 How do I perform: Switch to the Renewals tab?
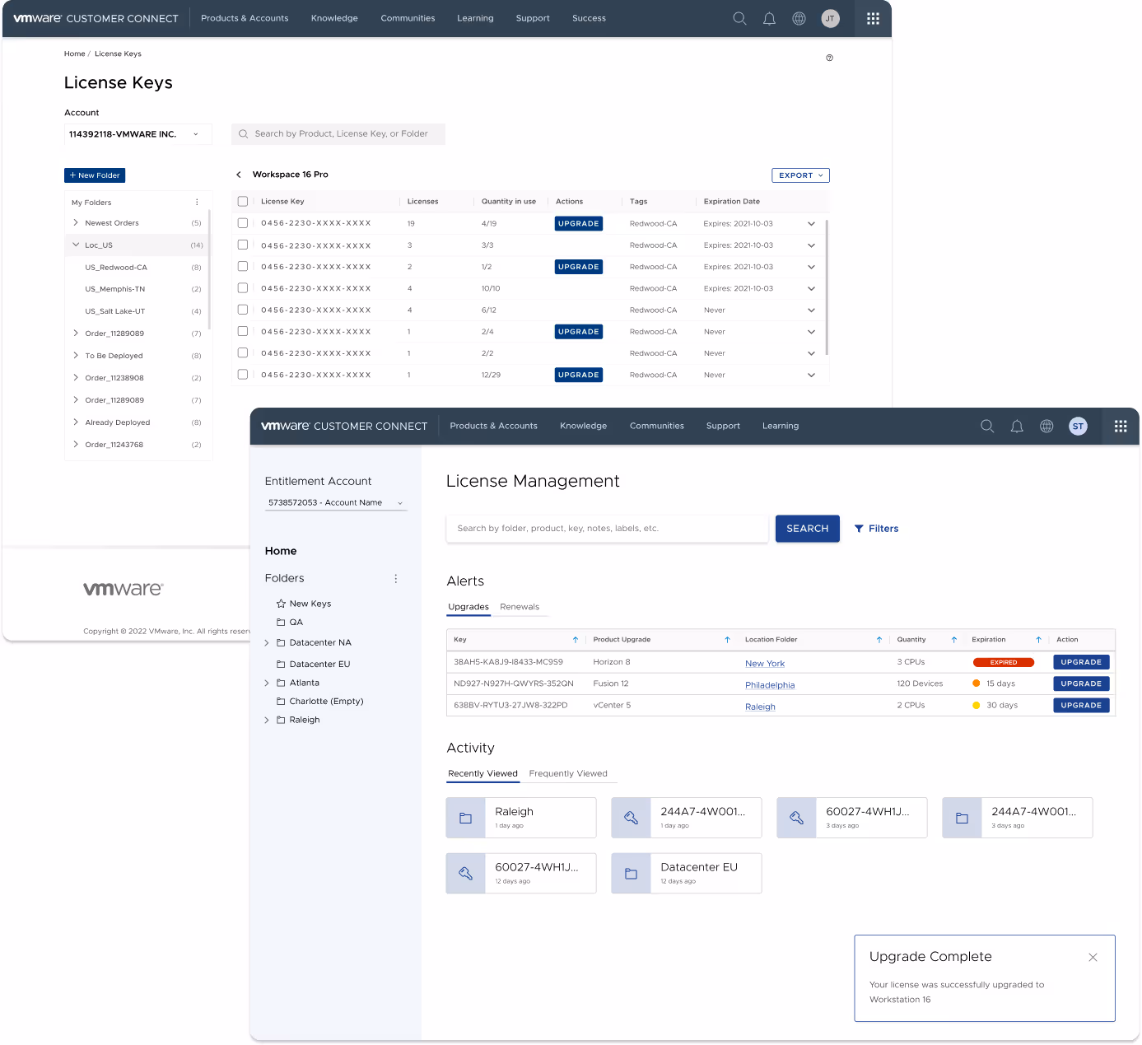pyautogui.click(x=520, y=607)
